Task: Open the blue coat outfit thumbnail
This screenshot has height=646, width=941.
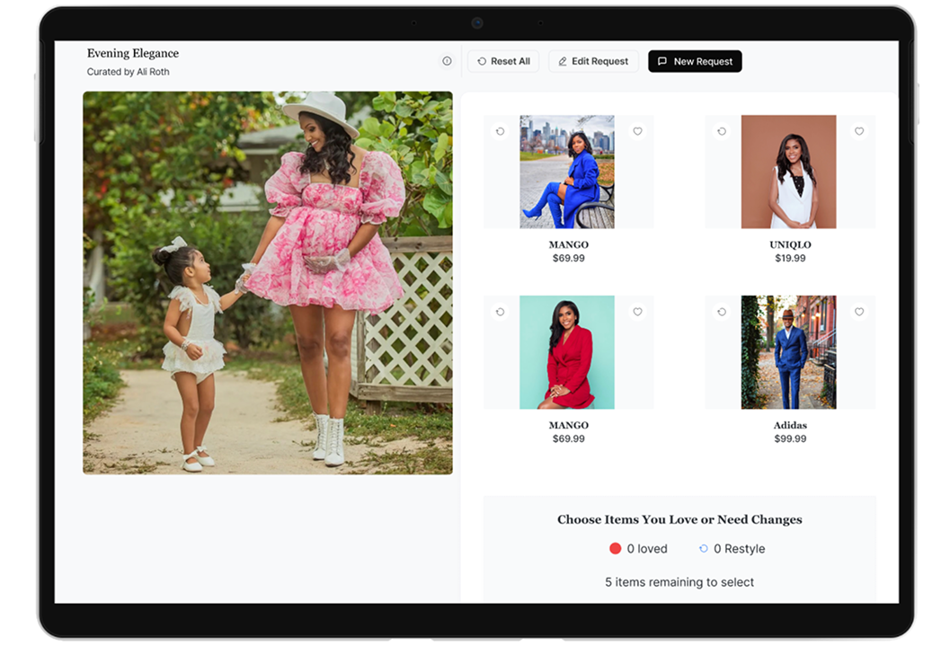Action: (x=567, y=172)
